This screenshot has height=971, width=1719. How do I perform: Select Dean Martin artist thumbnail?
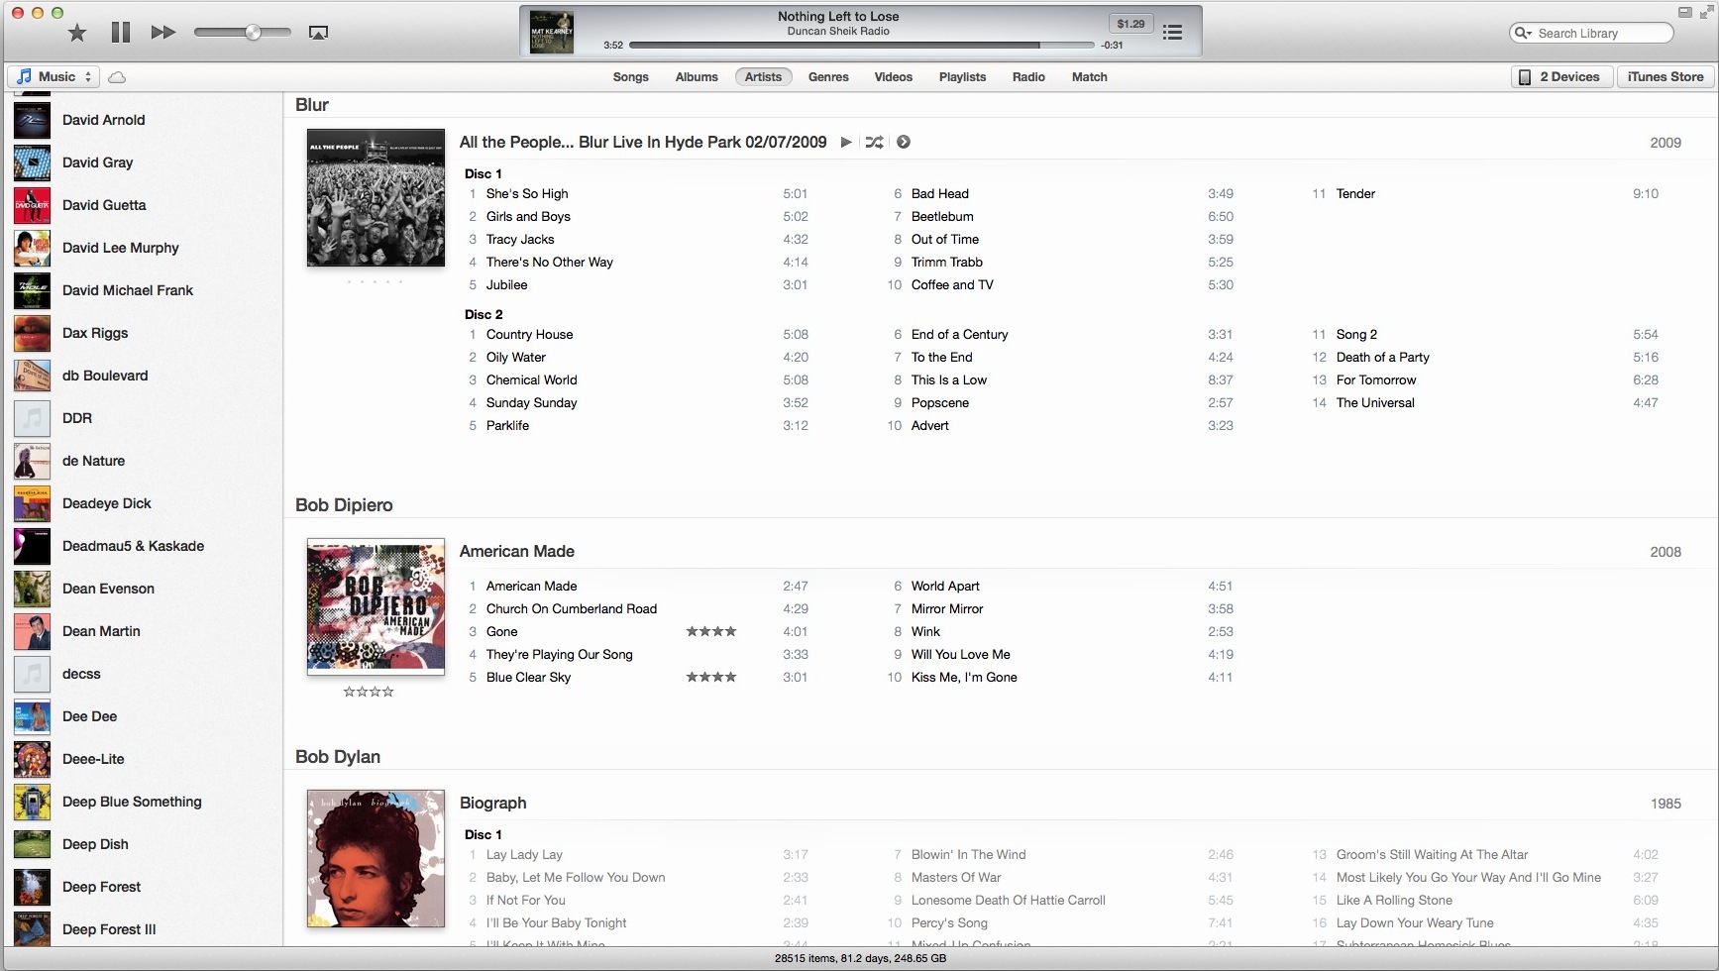point(32,631)
